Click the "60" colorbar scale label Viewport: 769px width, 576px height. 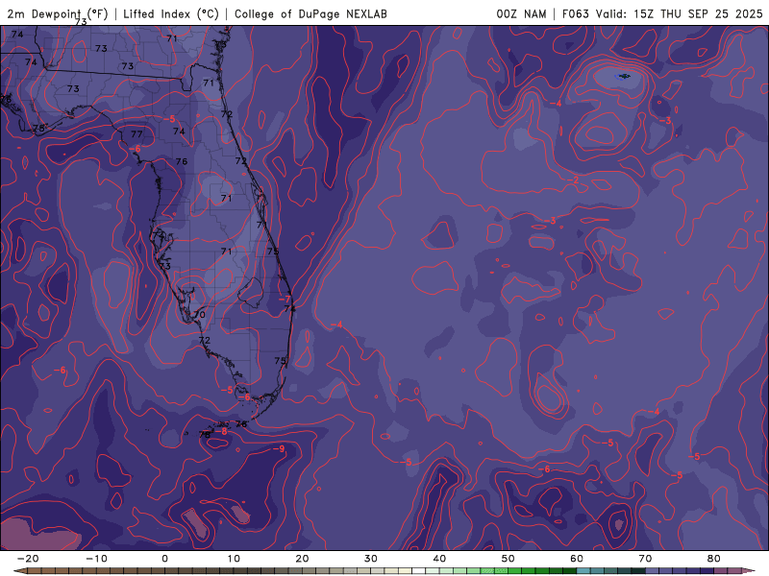577,559
